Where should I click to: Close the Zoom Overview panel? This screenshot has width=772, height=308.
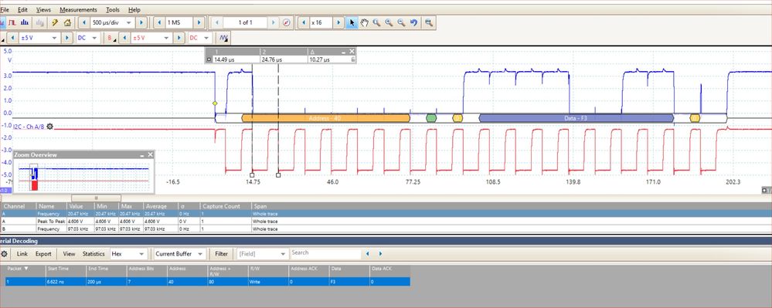pyautogui.click(x=150, y=155)
